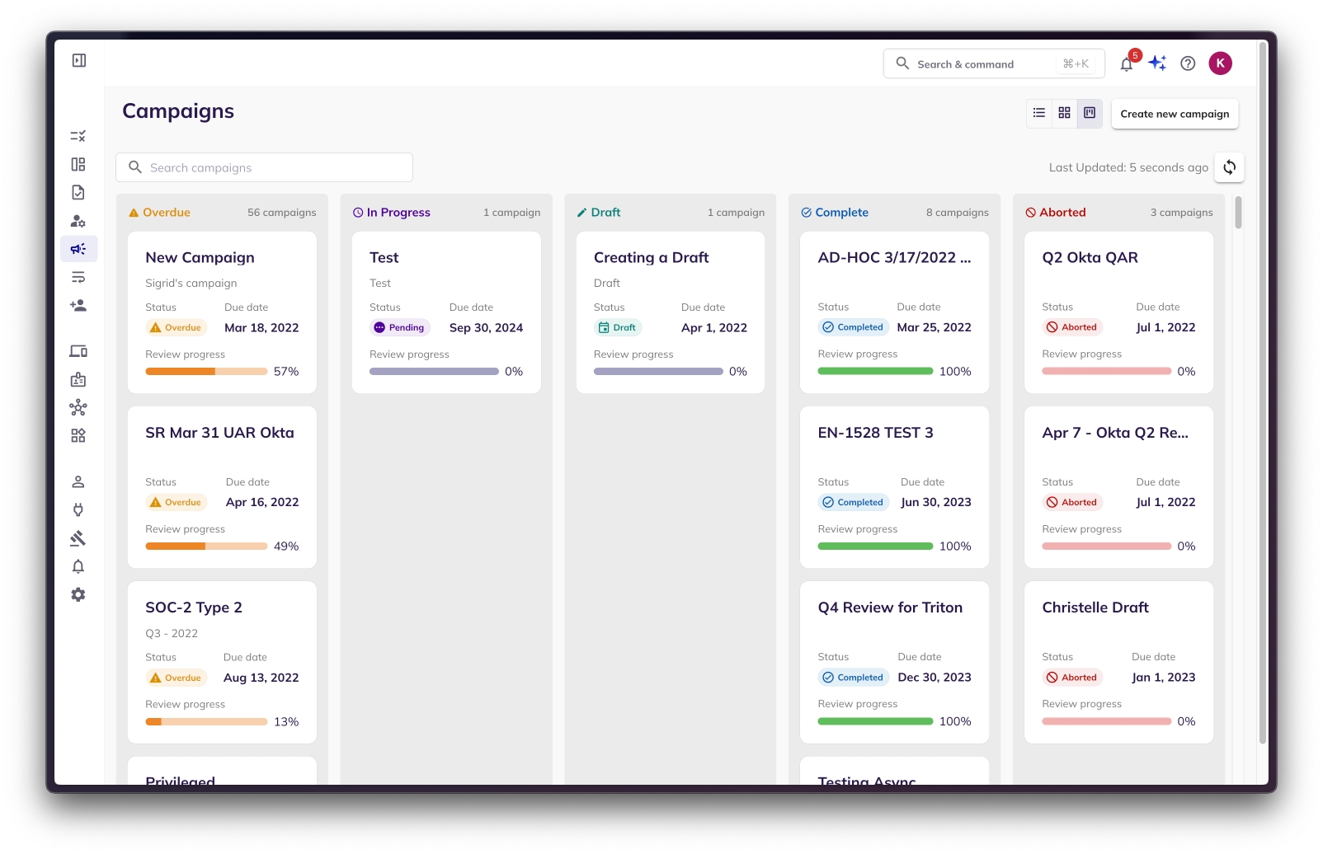
Task: Switch to list view layout
Action: [x=1039, y=113]
